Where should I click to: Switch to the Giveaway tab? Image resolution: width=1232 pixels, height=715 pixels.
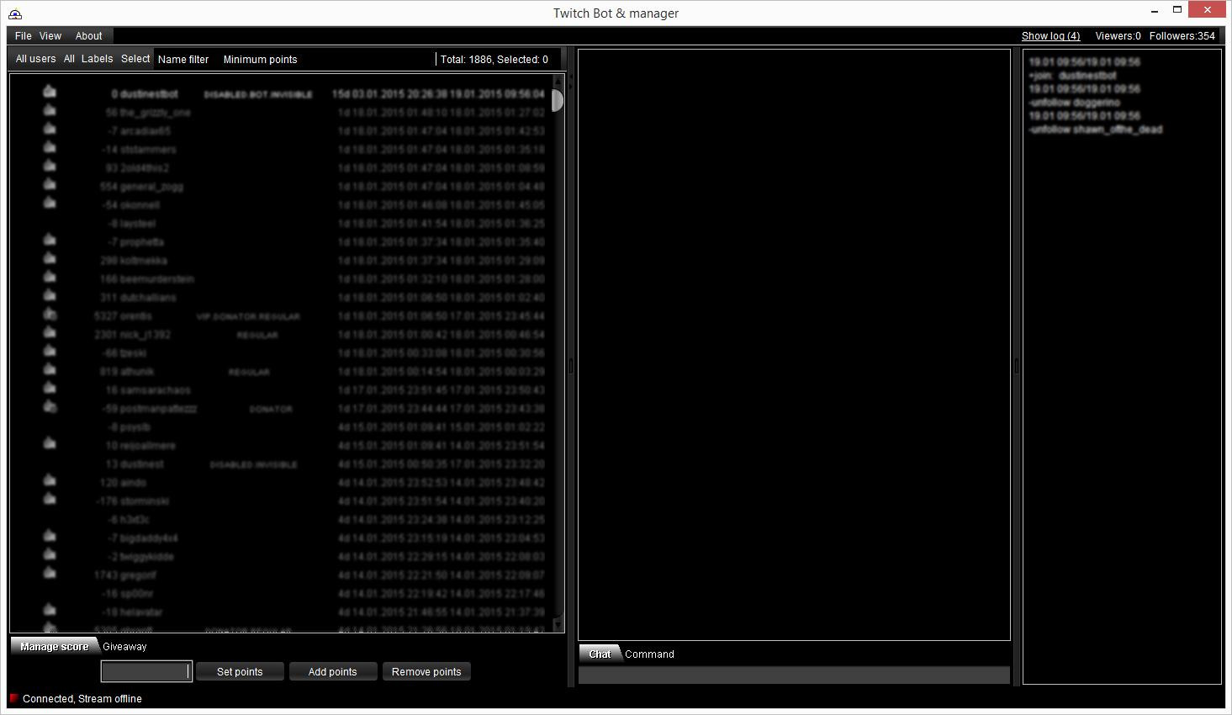point(124,647)
